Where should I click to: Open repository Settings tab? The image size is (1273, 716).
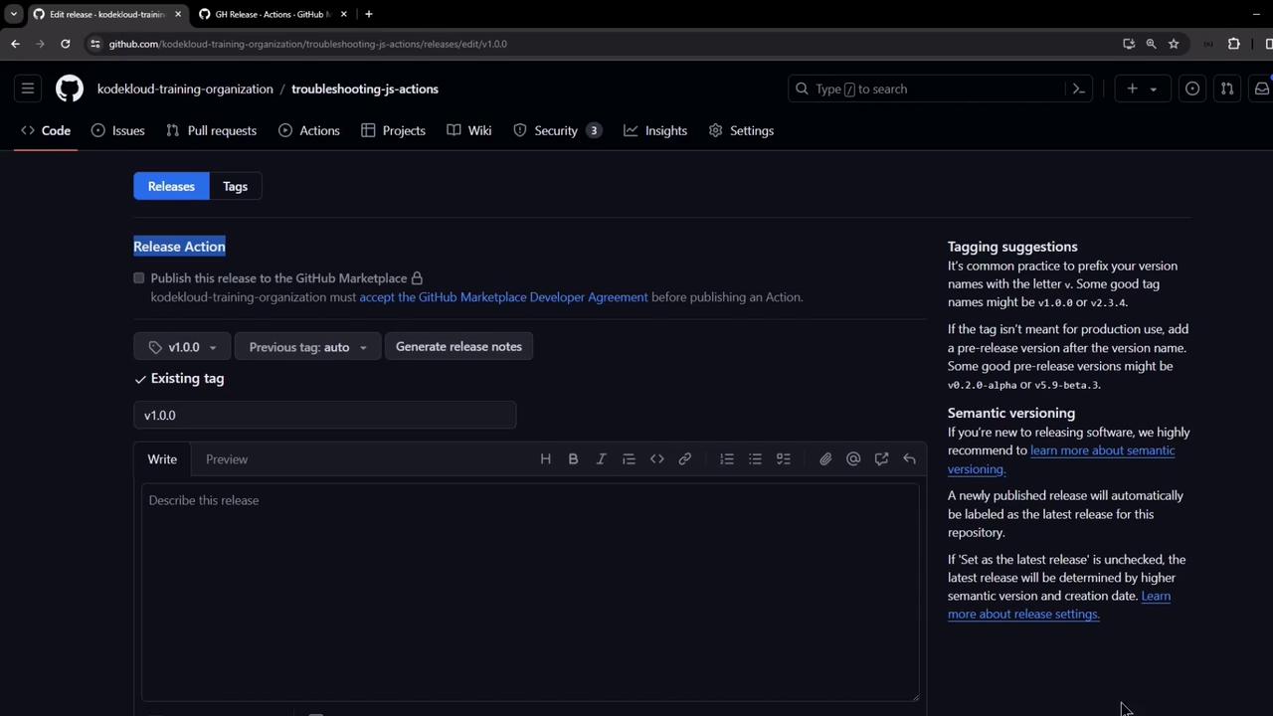click(741, 130)
